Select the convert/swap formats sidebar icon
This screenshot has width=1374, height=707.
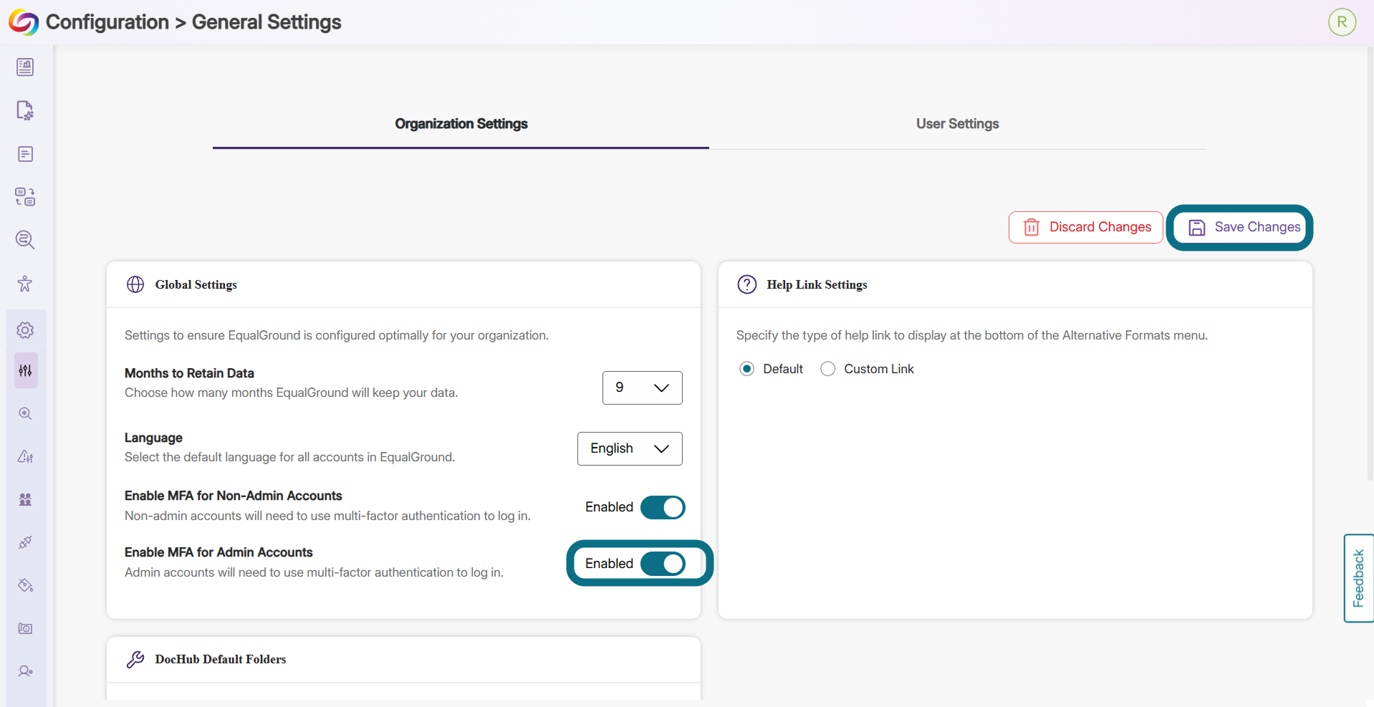point(25,197)
